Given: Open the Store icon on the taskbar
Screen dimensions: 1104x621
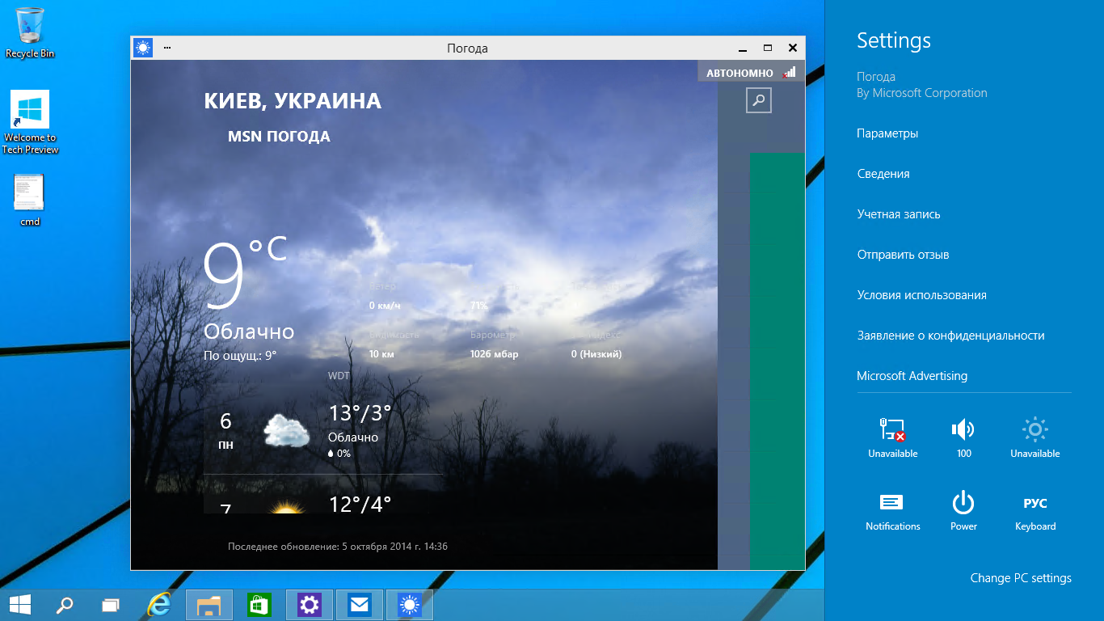Looking at the screenshot, I should pos(259,605).
